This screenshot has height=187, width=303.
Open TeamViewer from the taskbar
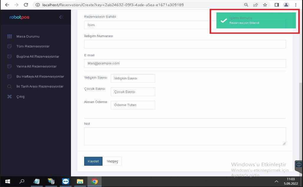[65, 181]
